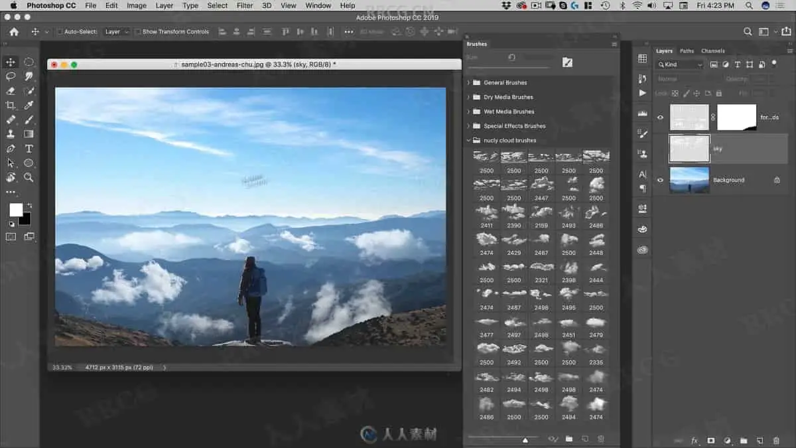This screenshot has height=448, width=796.
Task: Select the Ellipse shape tool
Action: click(29, 163)
